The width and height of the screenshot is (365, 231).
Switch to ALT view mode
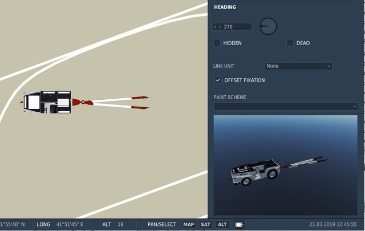coord(222,225)
